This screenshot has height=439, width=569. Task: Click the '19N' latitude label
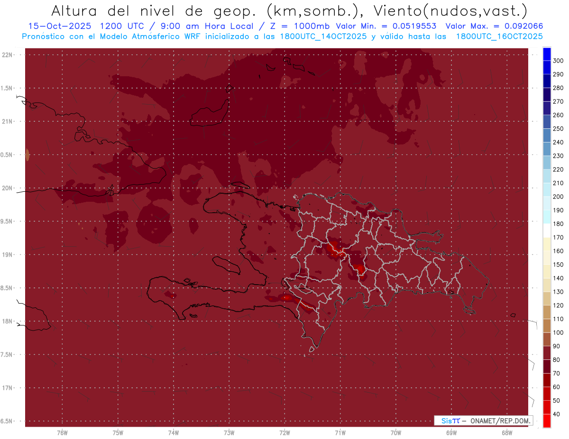7,255
